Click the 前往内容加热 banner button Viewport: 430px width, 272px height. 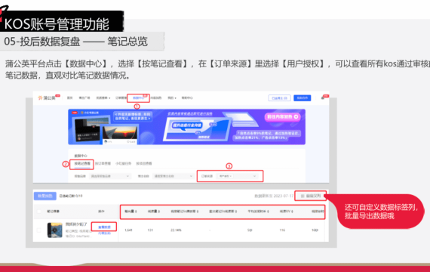pos(282,117)
